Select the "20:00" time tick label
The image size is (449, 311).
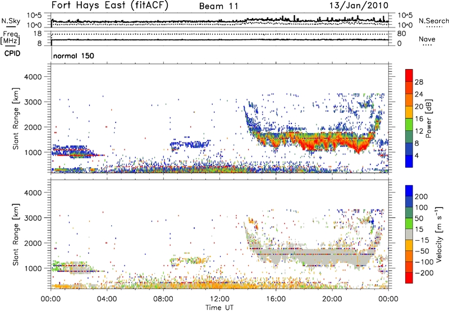[332, 299]
